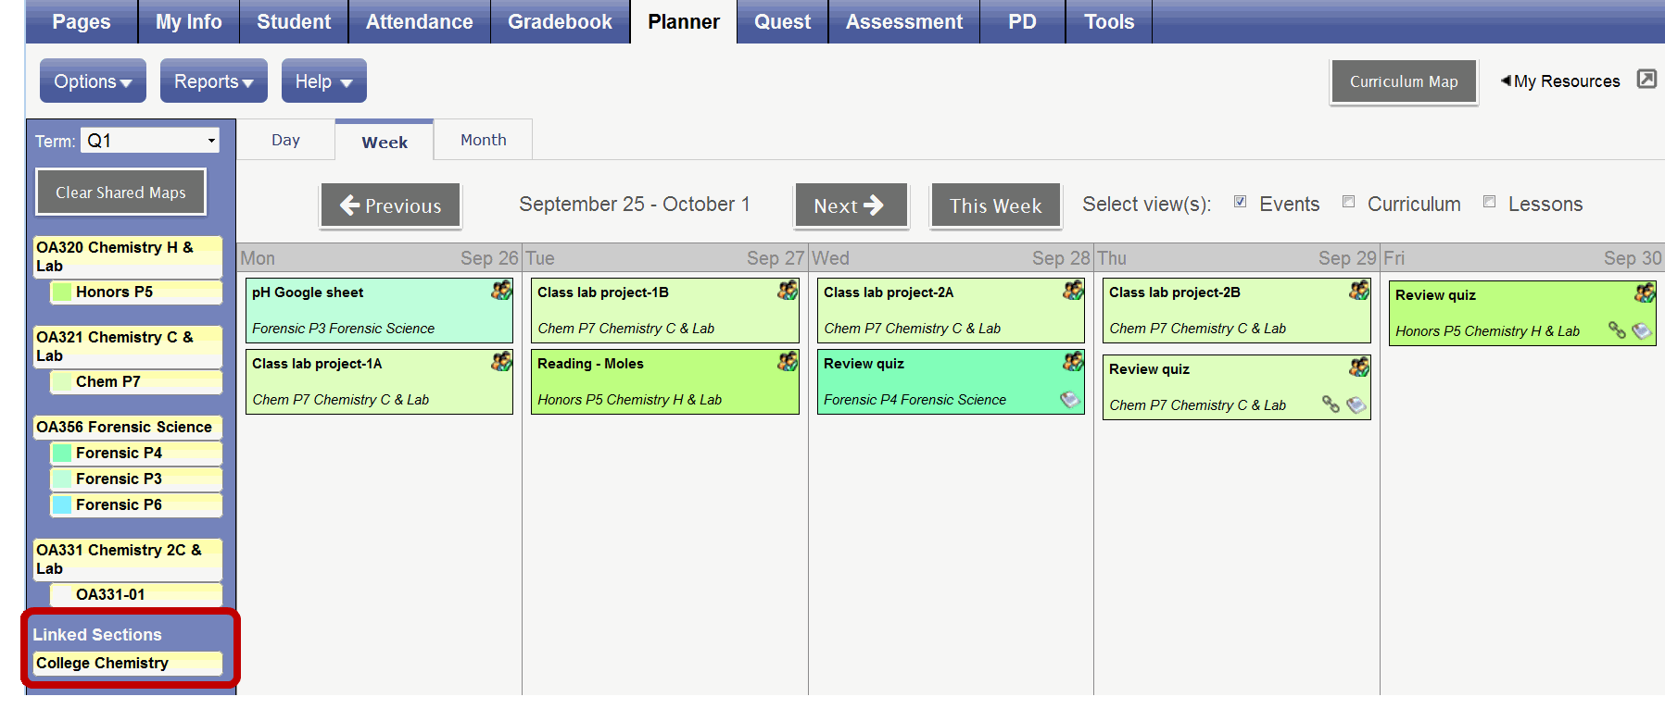
Task: Open the Term dropdown
Action: click(150, 141)
